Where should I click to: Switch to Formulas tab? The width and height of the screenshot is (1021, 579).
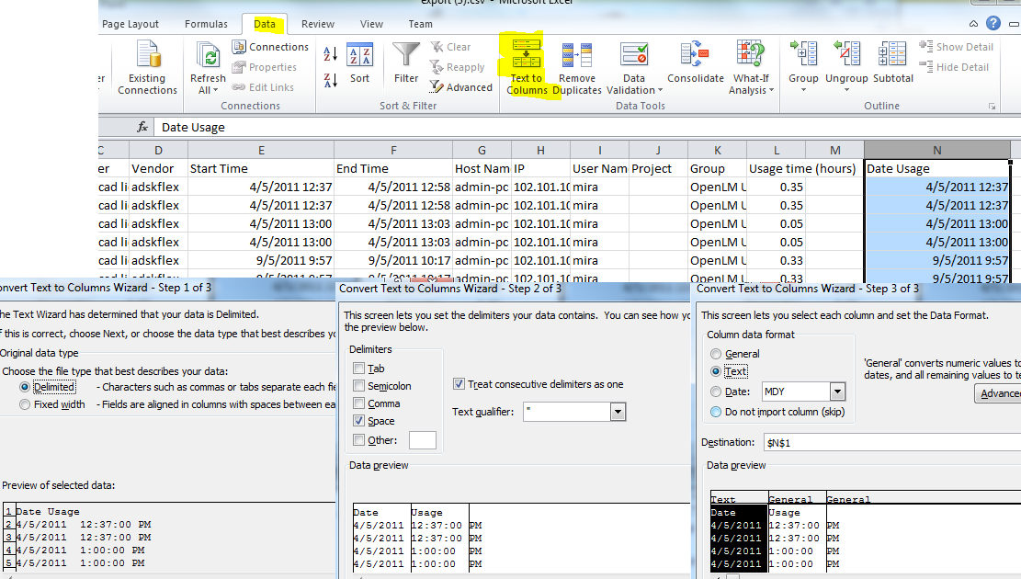pos(206,24)
